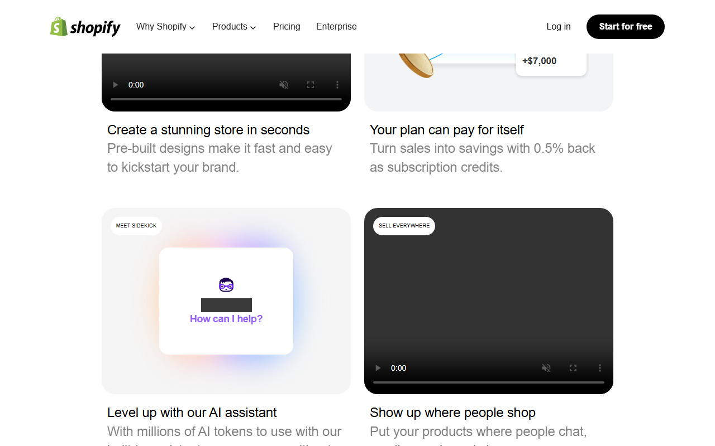715x446 pixels.
Task: Play the Sell Everywhere video
Action: [x=378, y=368]
